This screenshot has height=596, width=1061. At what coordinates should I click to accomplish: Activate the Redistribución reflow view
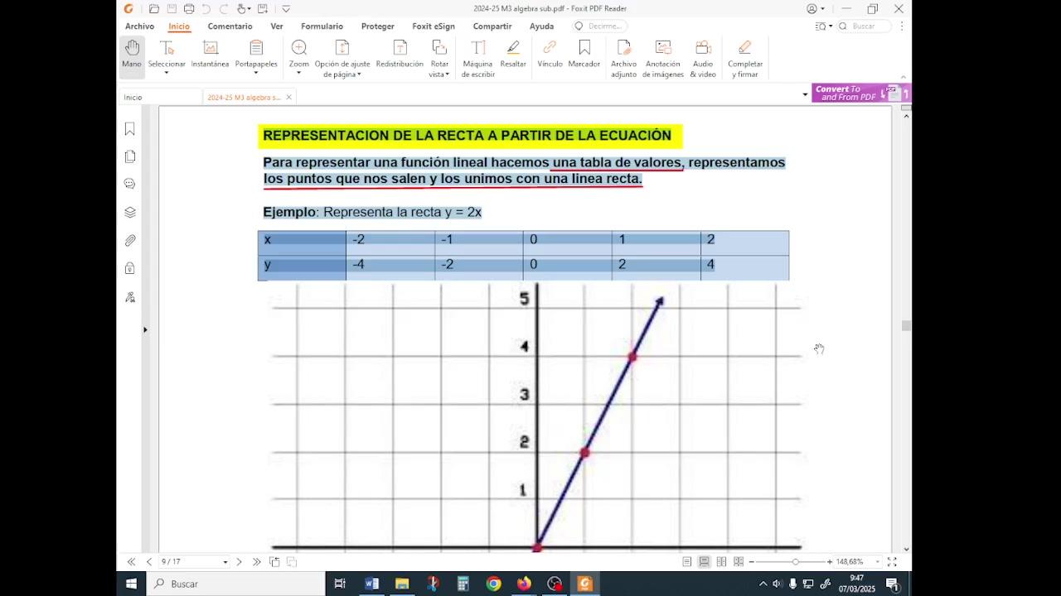[400, 54]
